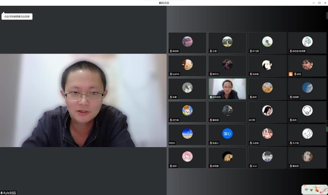Expand the collapsed panel handle at top right
The height and width of the screenshot is (195, 328).
tap(327, 16)
